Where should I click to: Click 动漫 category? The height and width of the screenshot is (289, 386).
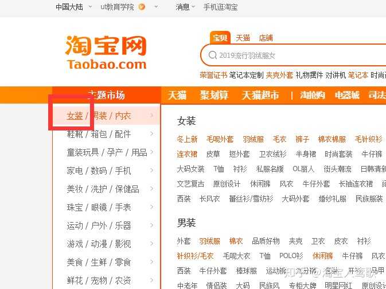(x=99, y=244)
